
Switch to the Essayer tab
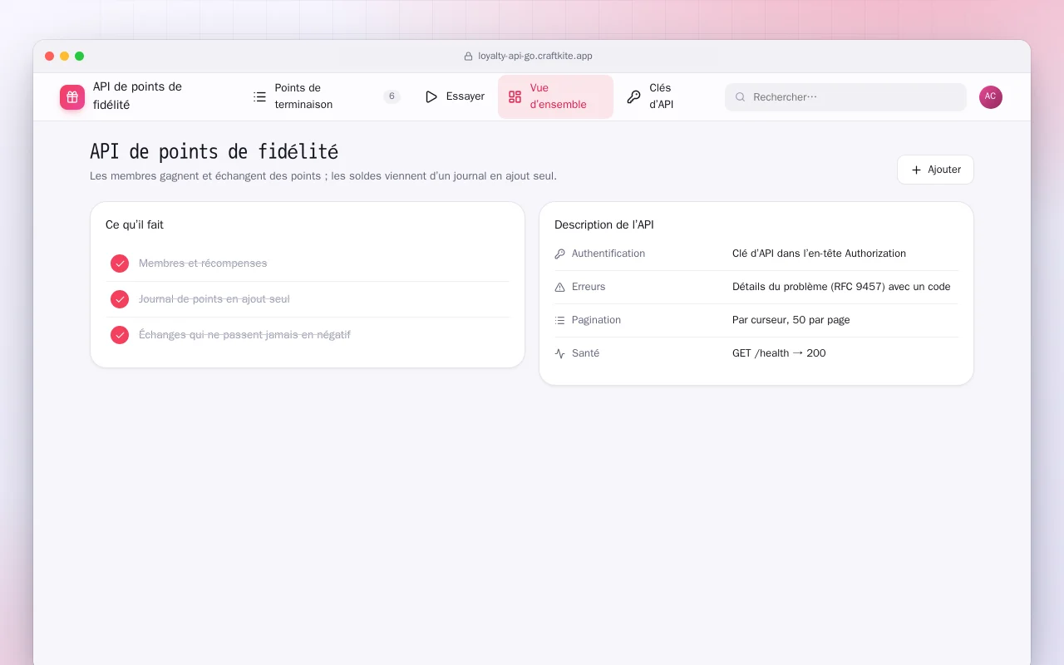(455, 96)
